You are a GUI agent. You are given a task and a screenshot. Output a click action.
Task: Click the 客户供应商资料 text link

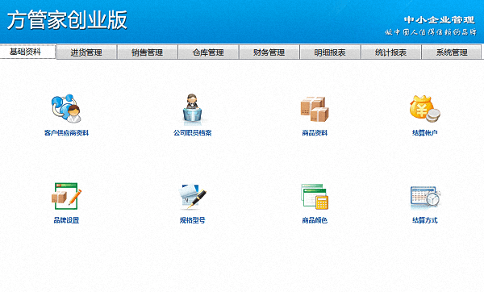coord(66,133)
